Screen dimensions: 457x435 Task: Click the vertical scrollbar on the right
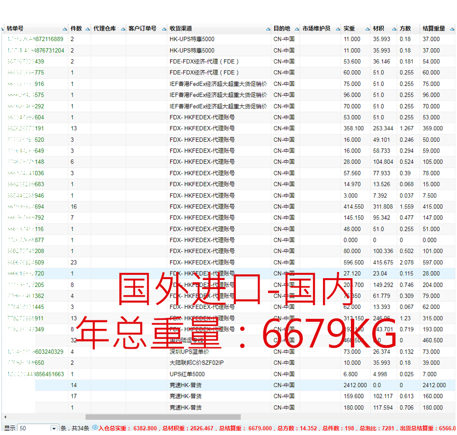pos(454,213)
